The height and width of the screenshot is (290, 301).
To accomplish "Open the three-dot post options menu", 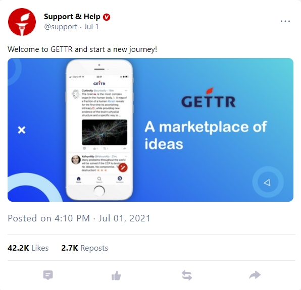I will (285, 21).
